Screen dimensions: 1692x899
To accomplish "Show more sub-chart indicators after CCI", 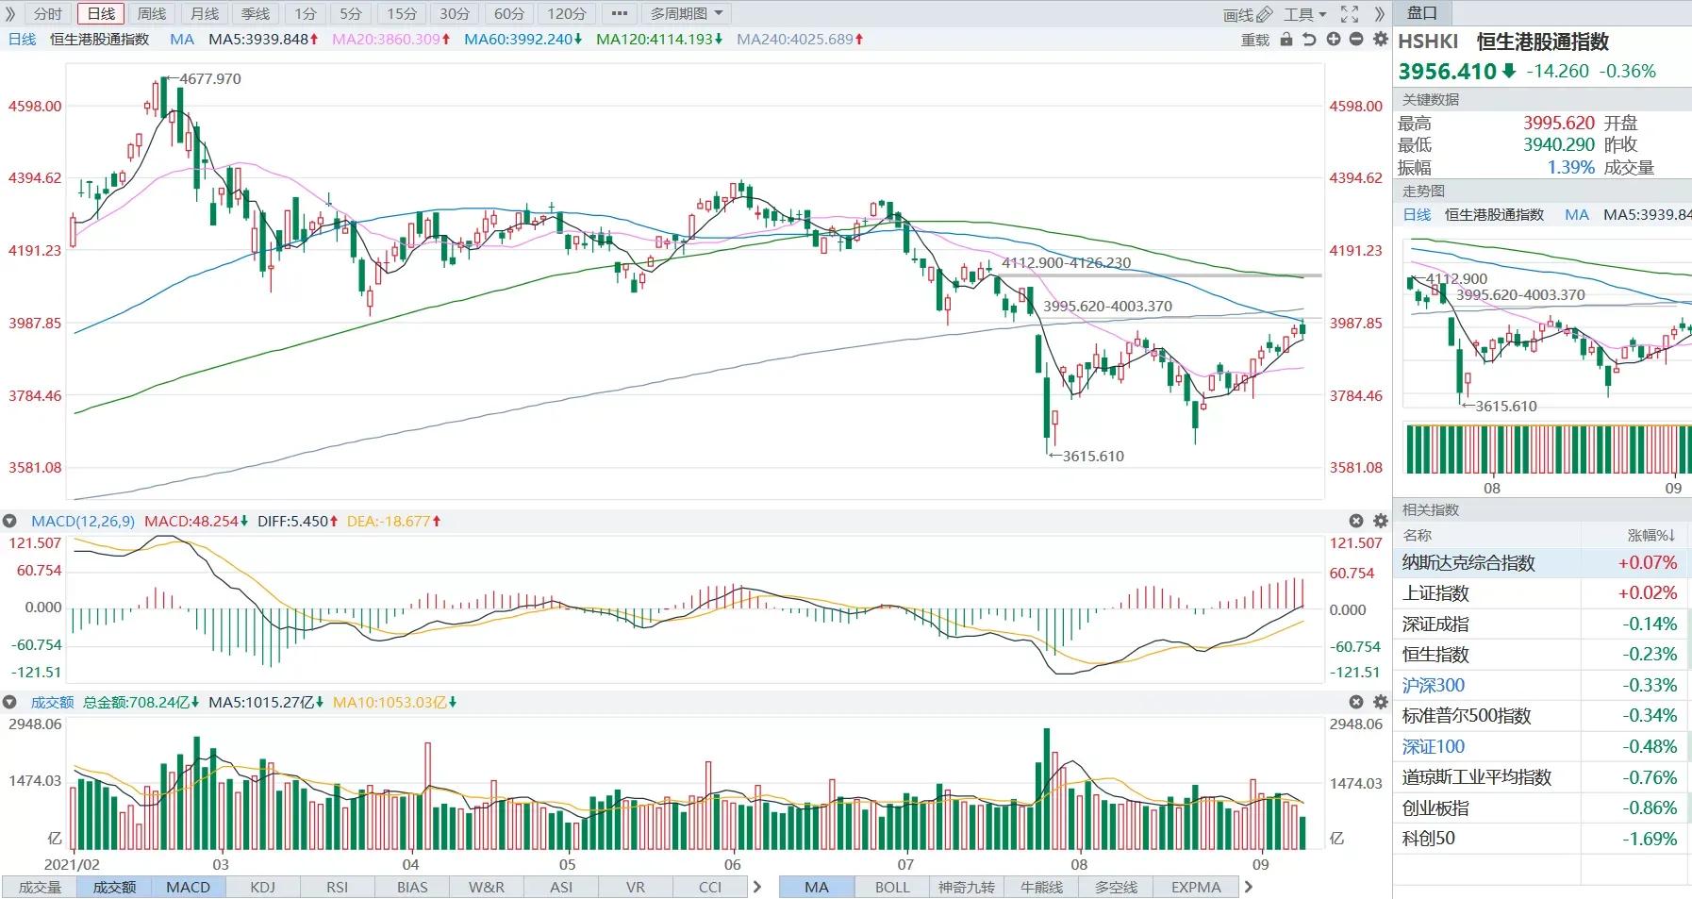I will (x=756, y=887).
